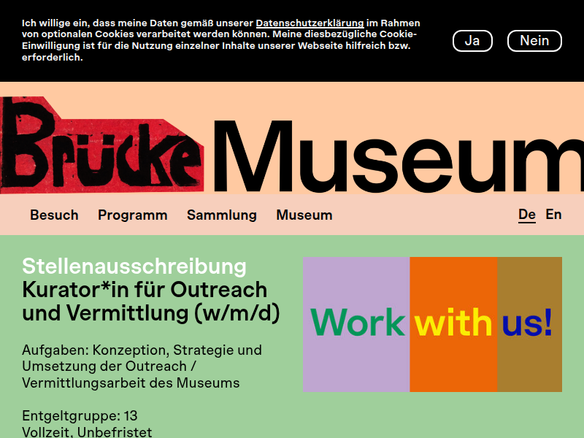Click the large Museum wordmark
584x438 pixels.
click(398, 155)
